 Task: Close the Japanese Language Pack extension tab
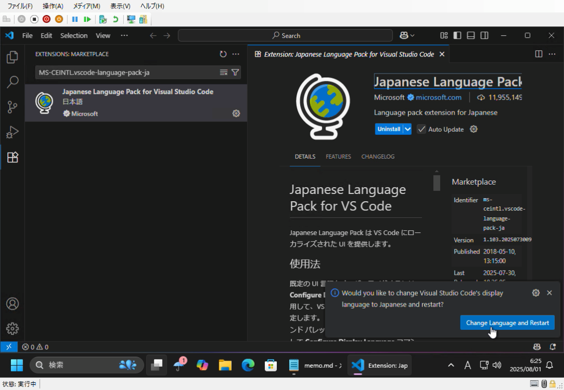pos(442,54)
